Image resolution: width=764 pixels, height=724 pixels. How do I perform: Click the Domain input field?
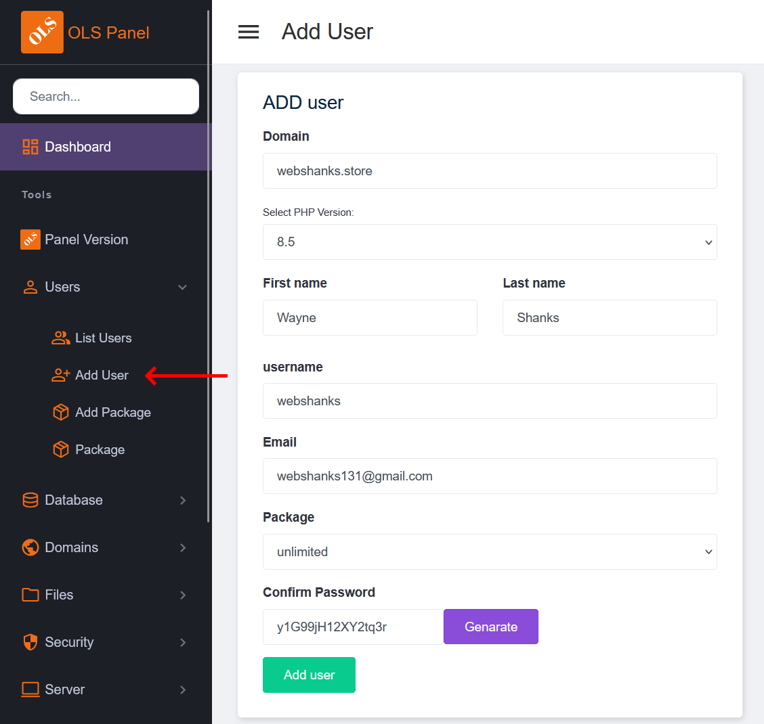click(490, 171)
